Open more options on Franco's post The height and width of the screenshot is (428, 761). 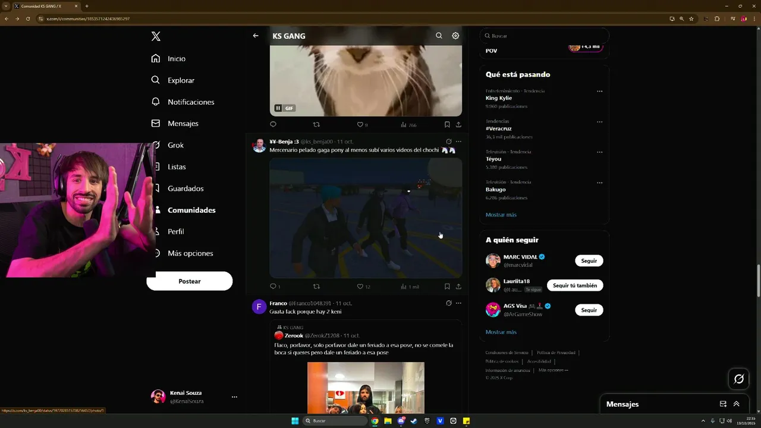(458, 303)
